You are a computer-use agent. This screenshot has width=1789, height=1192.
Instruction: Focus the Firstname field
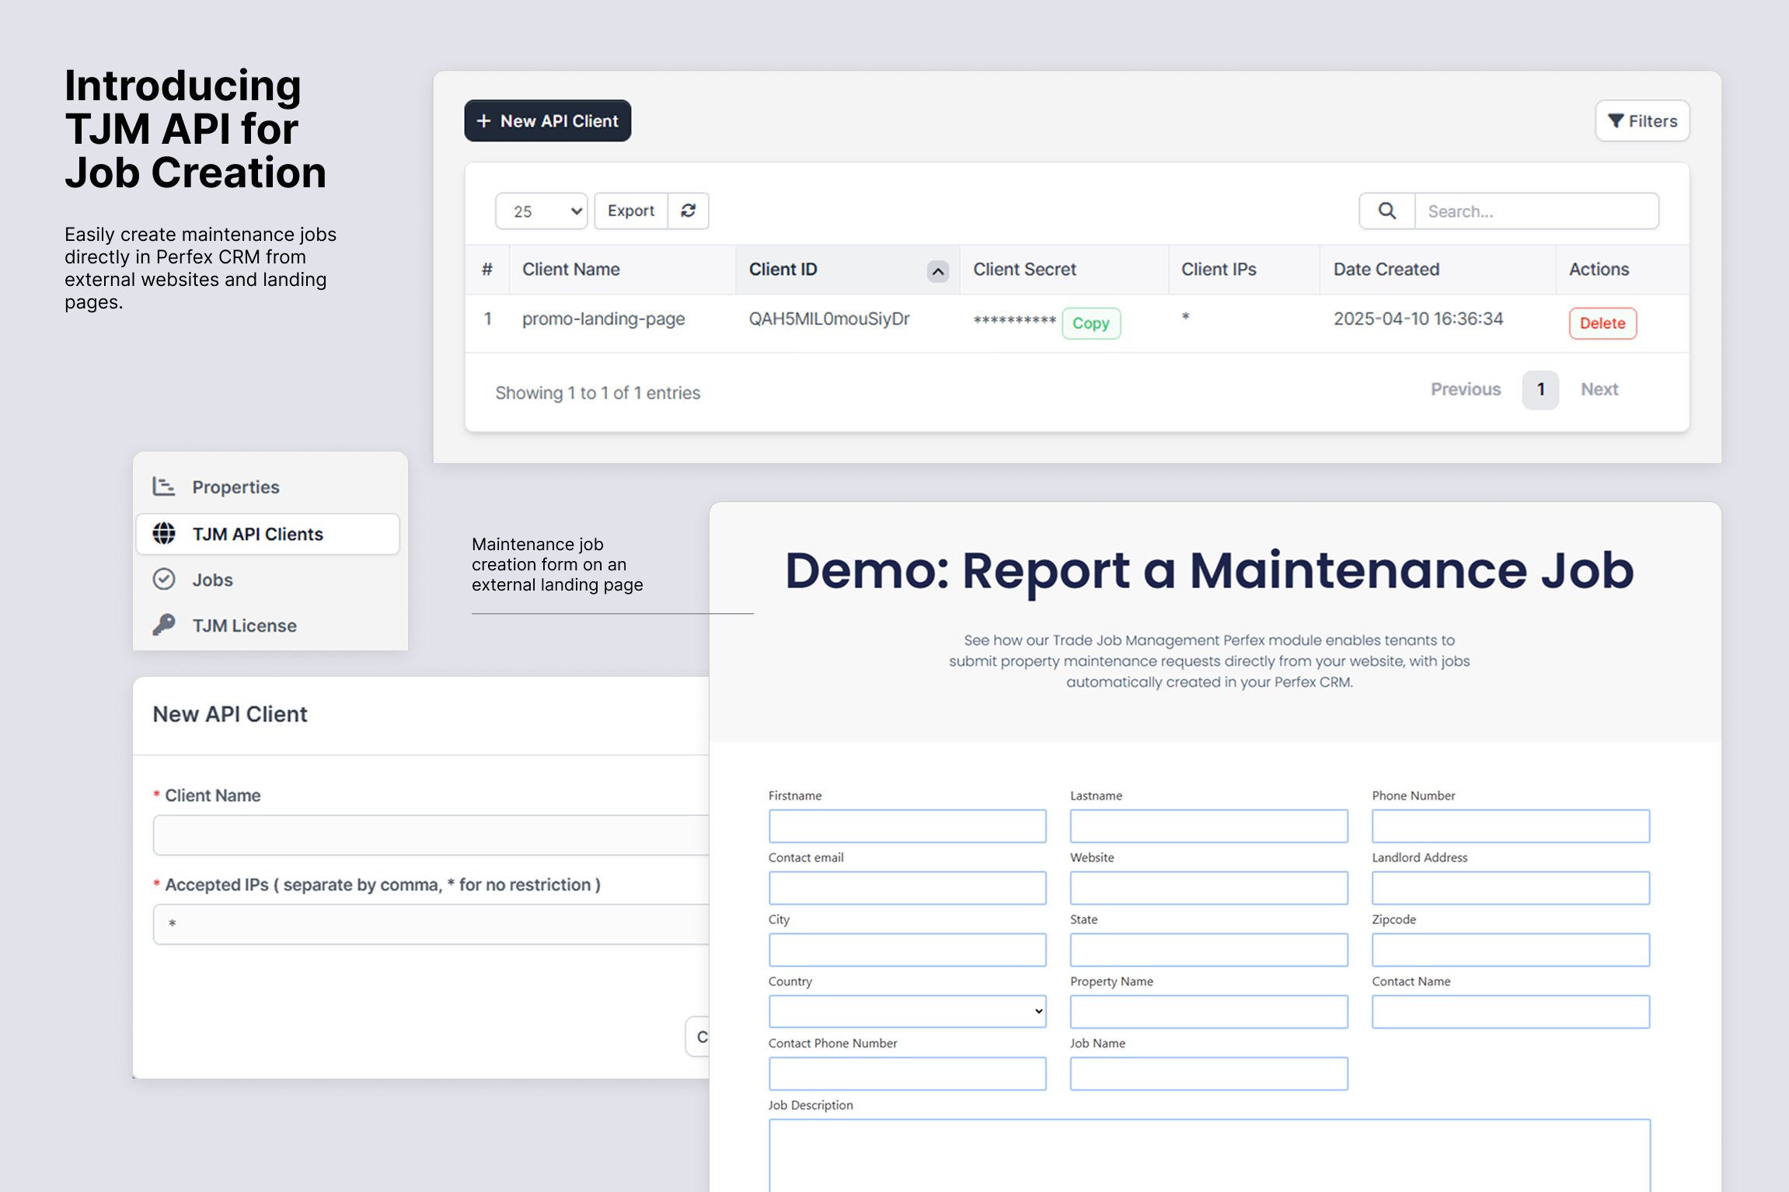click(x=907, y=826)
